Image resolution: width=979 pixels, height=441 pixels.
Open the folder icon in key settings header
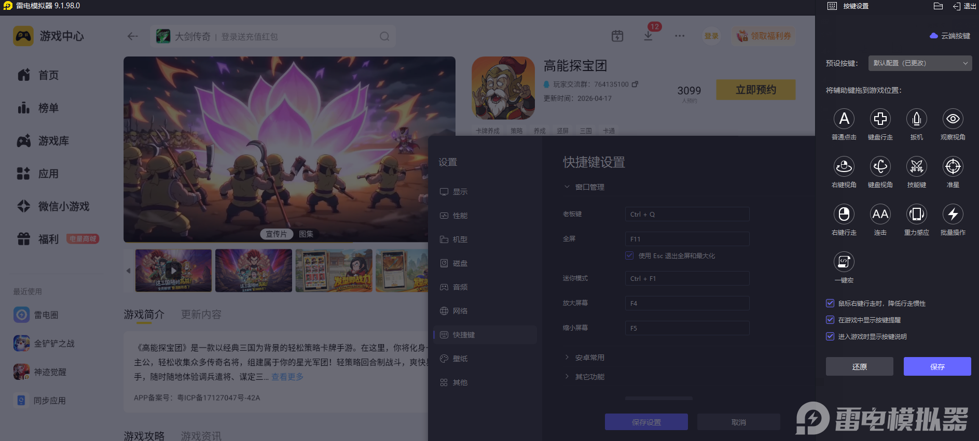pos(938,6)
